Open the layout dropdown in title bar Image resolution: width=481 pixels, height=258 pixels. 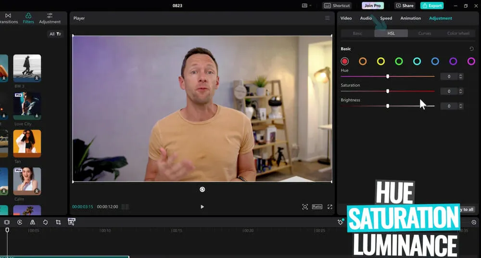[306, 6]
